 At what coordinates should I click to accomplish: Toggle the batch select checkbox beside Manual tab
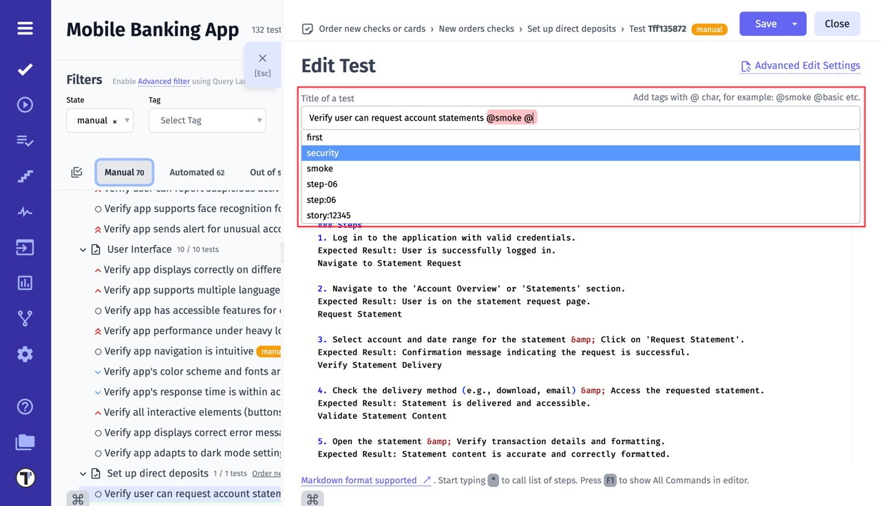tap(77, 172)
